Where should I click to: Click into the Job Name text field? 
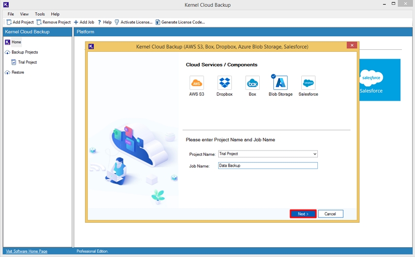tap(268, 166)
